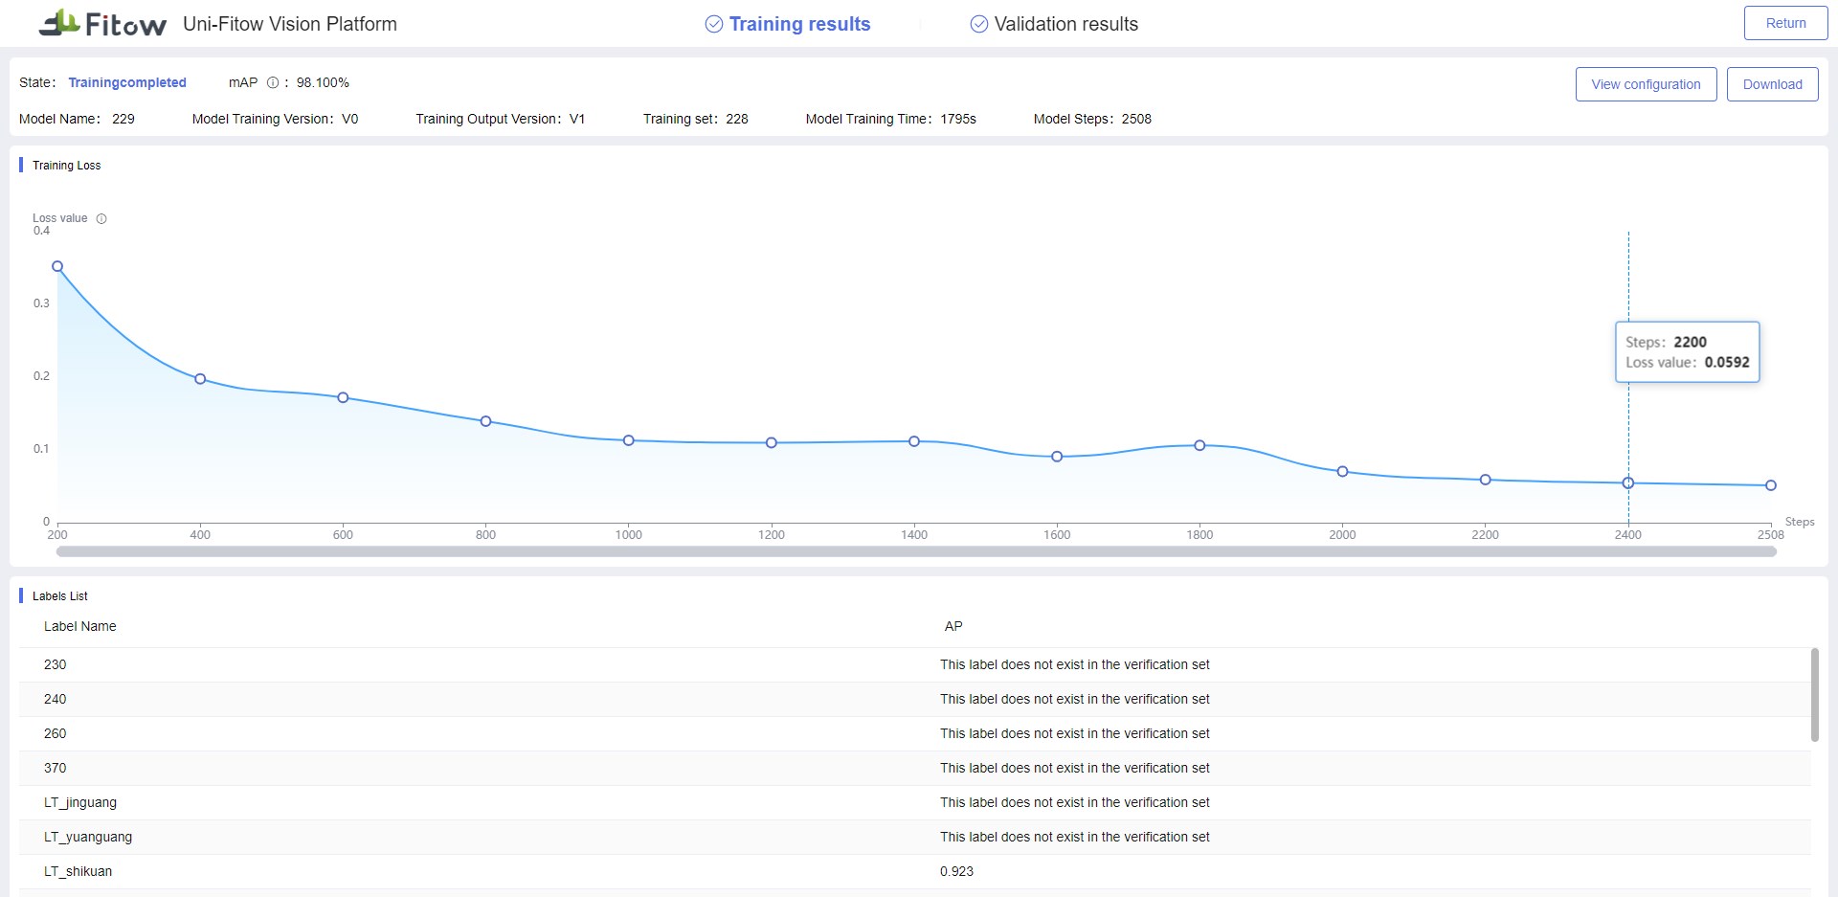
Task: Select label row 'LT_yuanguang'
Action: click(914, 837)
